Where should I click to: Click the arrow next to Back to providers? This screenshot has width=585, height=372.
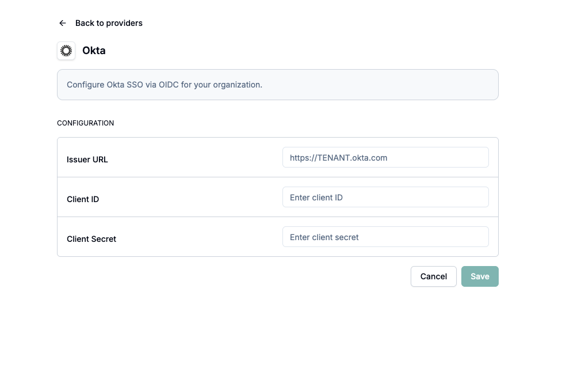pos(62,23)
